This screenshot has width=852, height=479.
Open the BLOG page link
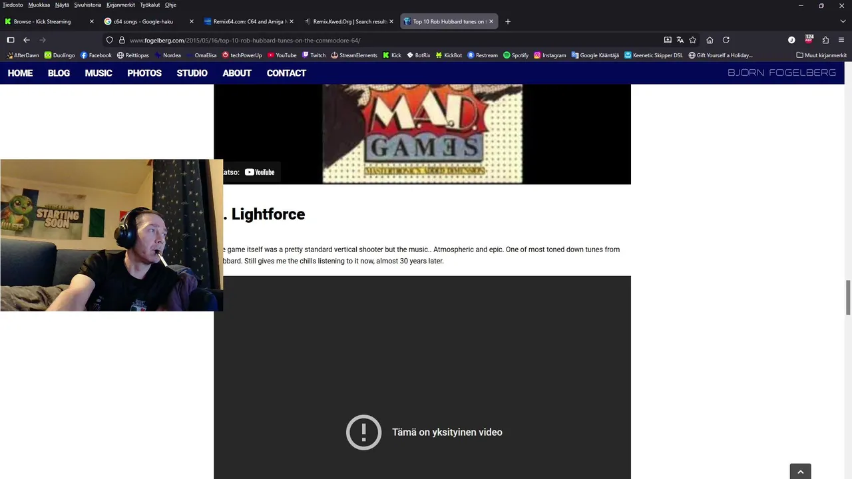[59, 73]
